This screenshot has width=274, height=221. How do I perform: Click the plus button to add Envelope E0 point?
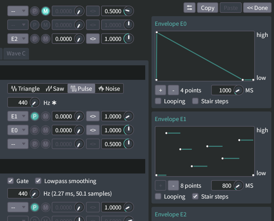tap(160, 90)
